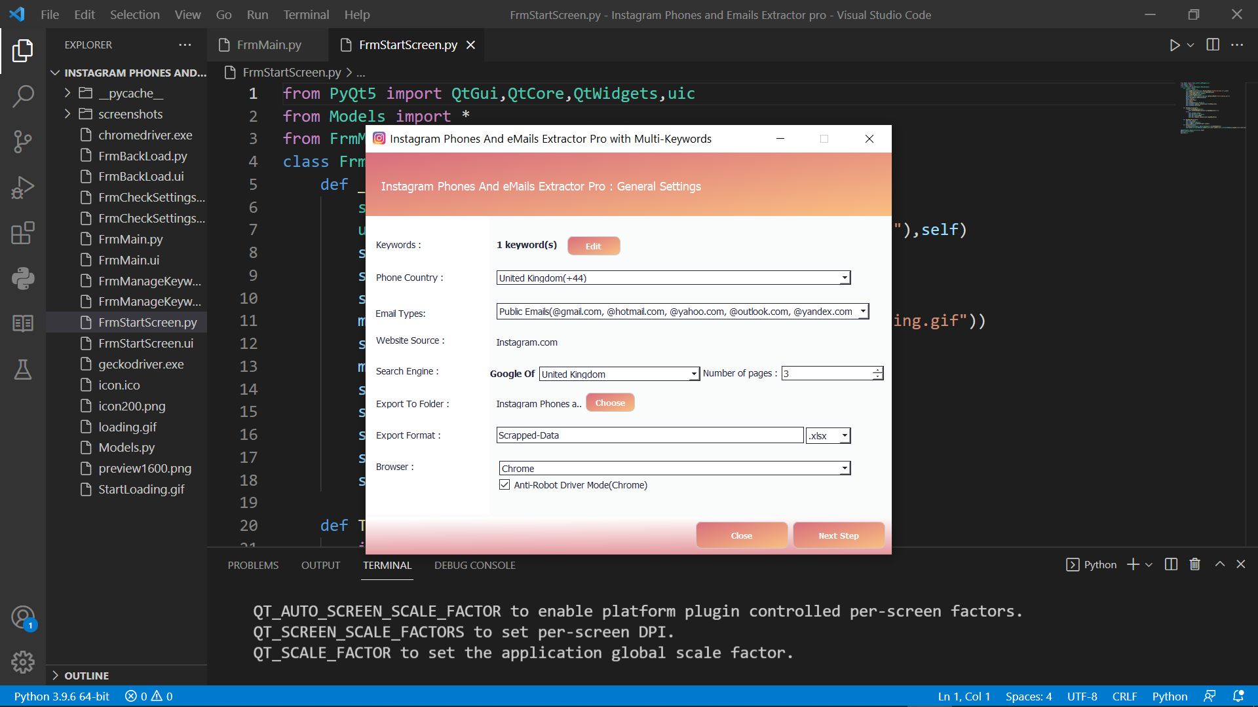Click the notifications bell in status bar
Image resolution: width=1258 pixels, height=707 pixels.
(x=1238, y=696)
